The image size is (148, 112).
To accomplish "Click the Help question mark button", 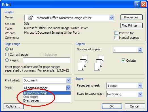I will [x=137, y=5].
